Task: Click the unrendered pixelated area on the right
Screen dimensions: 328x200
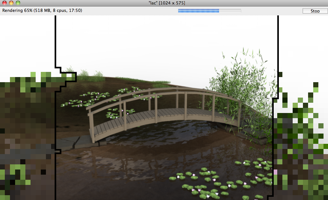Action: click(x=300, y=144)
